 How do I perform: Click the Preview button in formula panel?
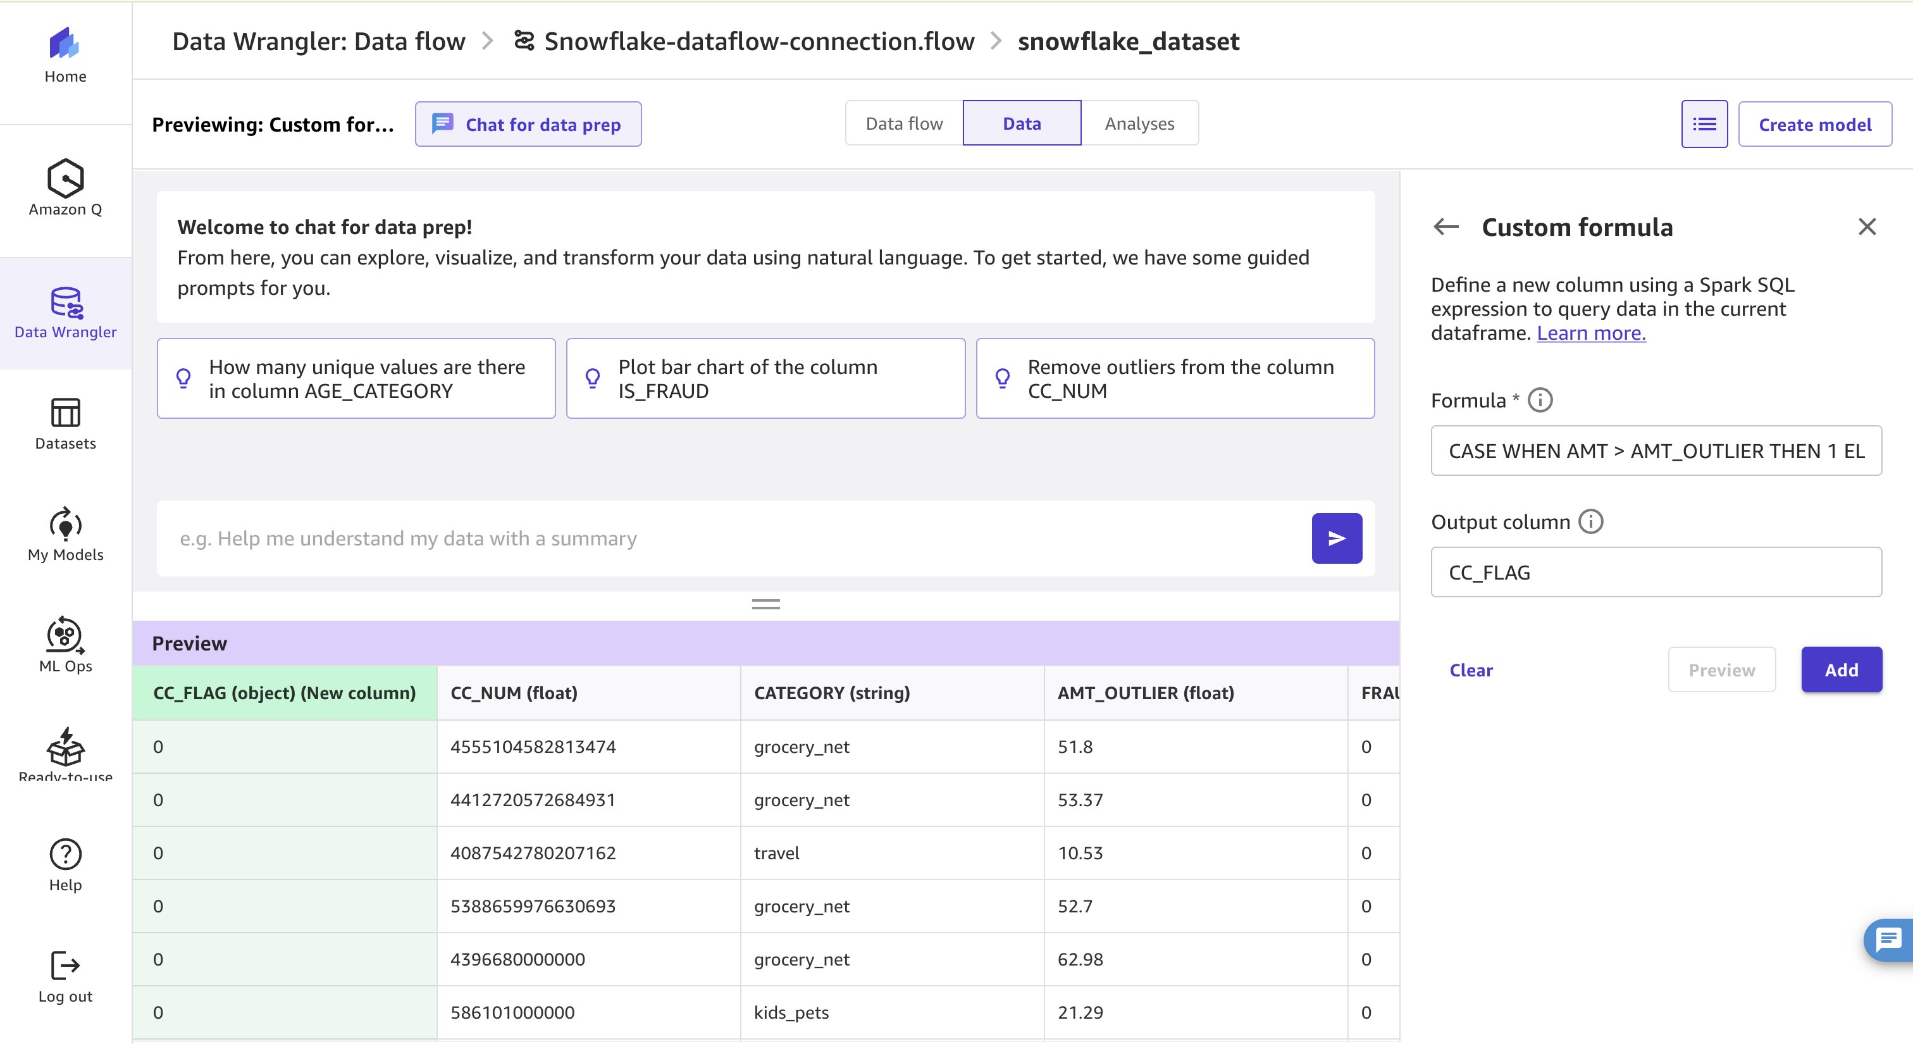point(1721,669)
